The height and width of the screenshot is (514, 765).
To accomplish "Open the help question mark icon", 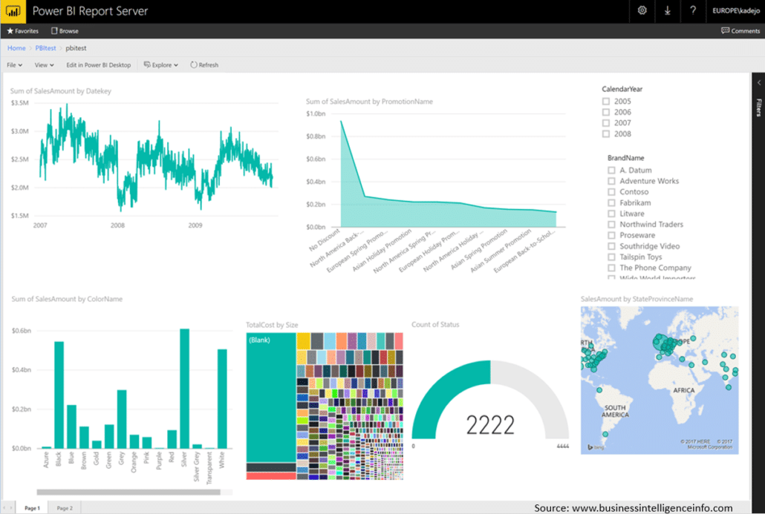I will [x=693, y=11].
